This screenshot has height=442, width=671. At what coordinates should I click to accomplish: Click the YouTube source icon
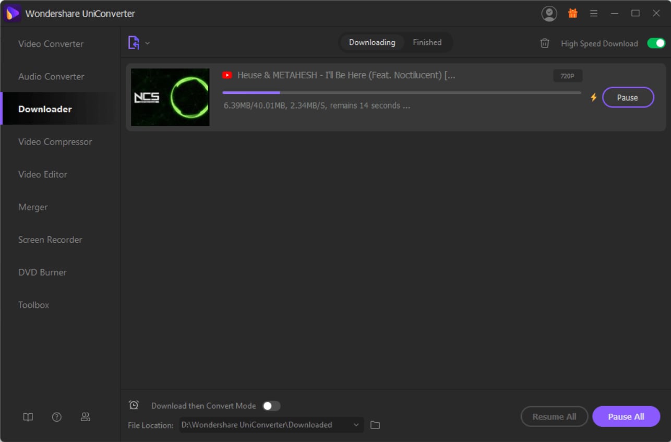[227, 75]
